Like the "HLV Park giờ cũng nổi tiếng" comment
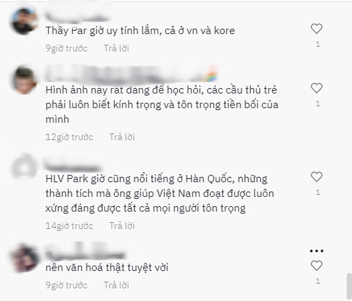352x301 pixels. pos(317,177)
